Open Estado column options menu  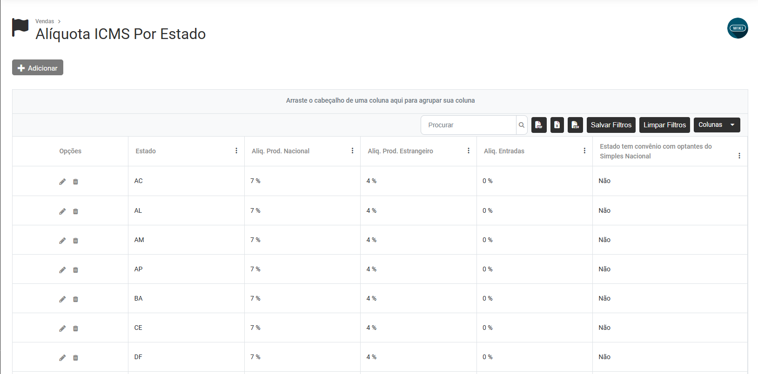236,151
